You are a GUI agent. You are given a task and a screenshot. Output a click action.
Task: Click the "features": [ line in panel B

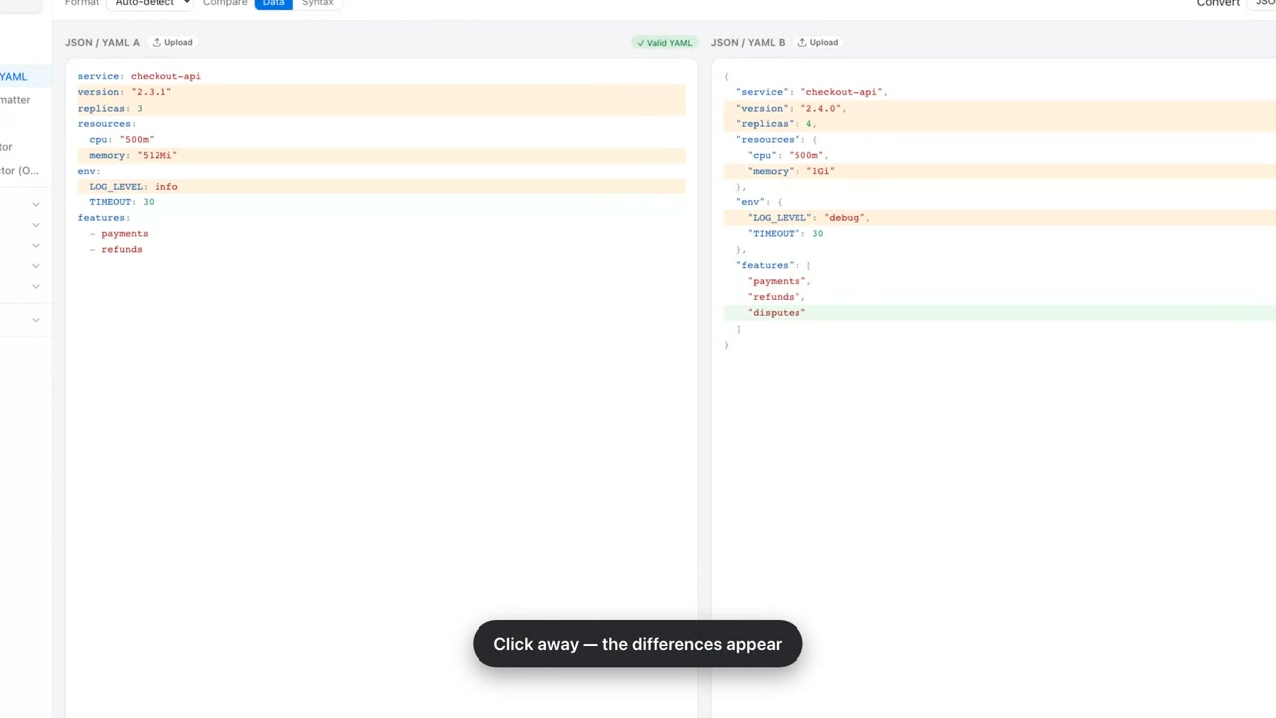click(774, 265)
